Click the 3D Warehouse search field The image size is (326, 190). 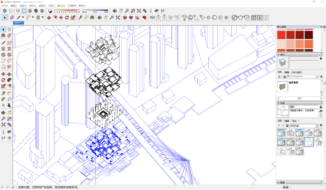[302, 77]
